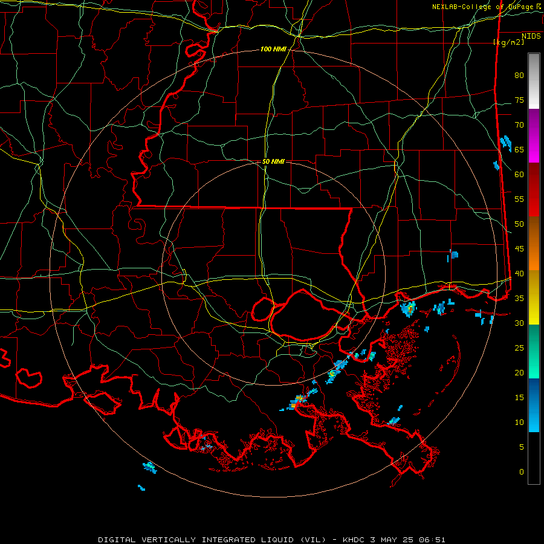Screen dimensions: 544x544
Task: Click the 65 value on the color scale
Action: click(519, 150)
